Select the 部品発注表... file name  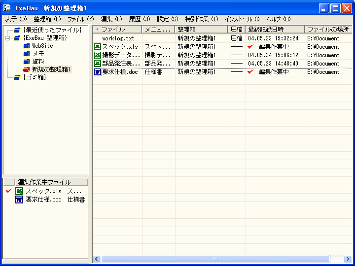pos(121,64)
